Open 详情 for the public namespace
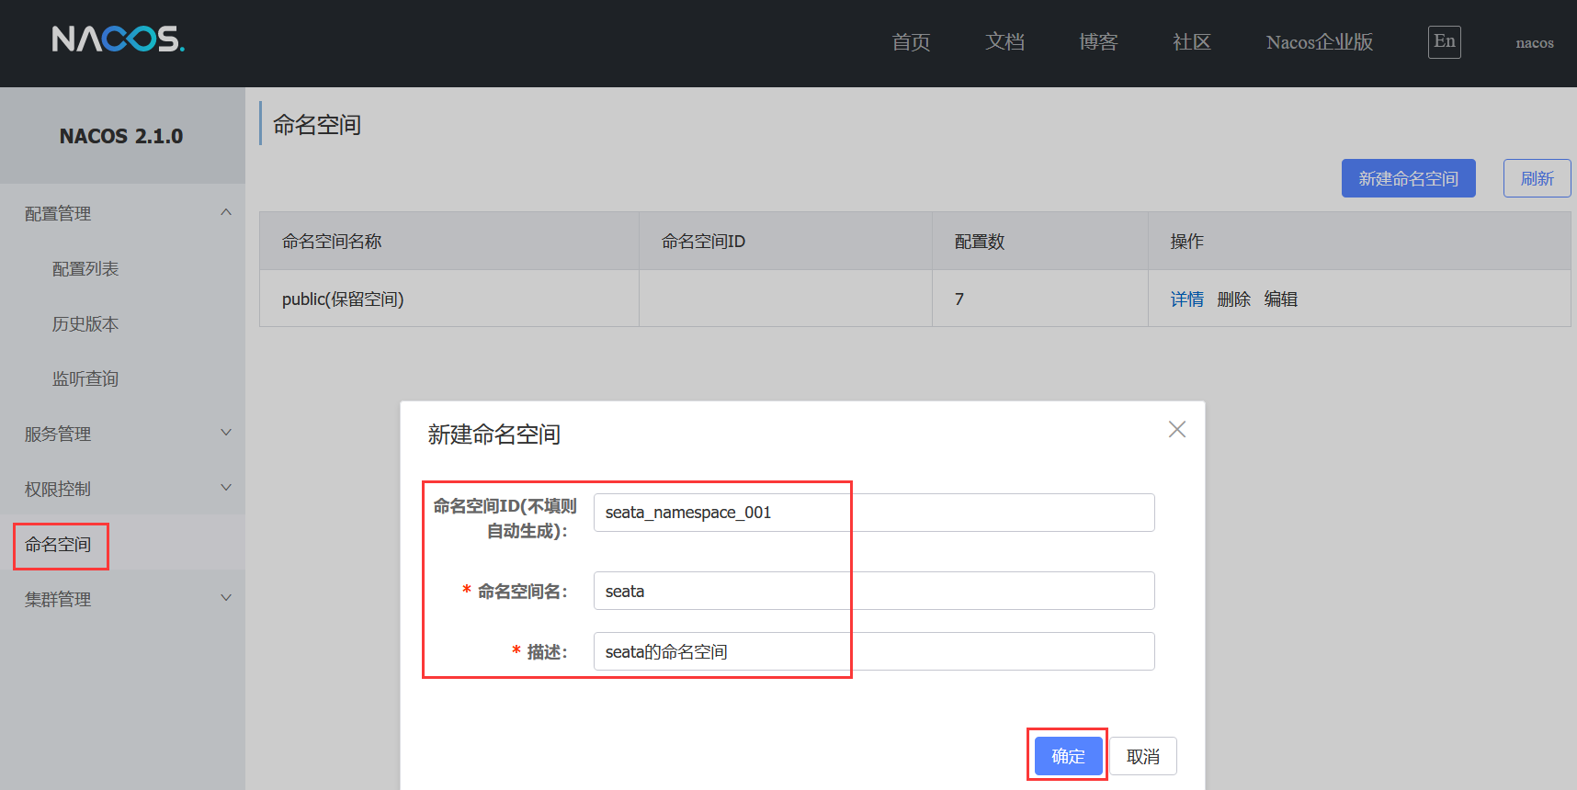Viewport: 1577px width, 790px height. (1186, 299)
